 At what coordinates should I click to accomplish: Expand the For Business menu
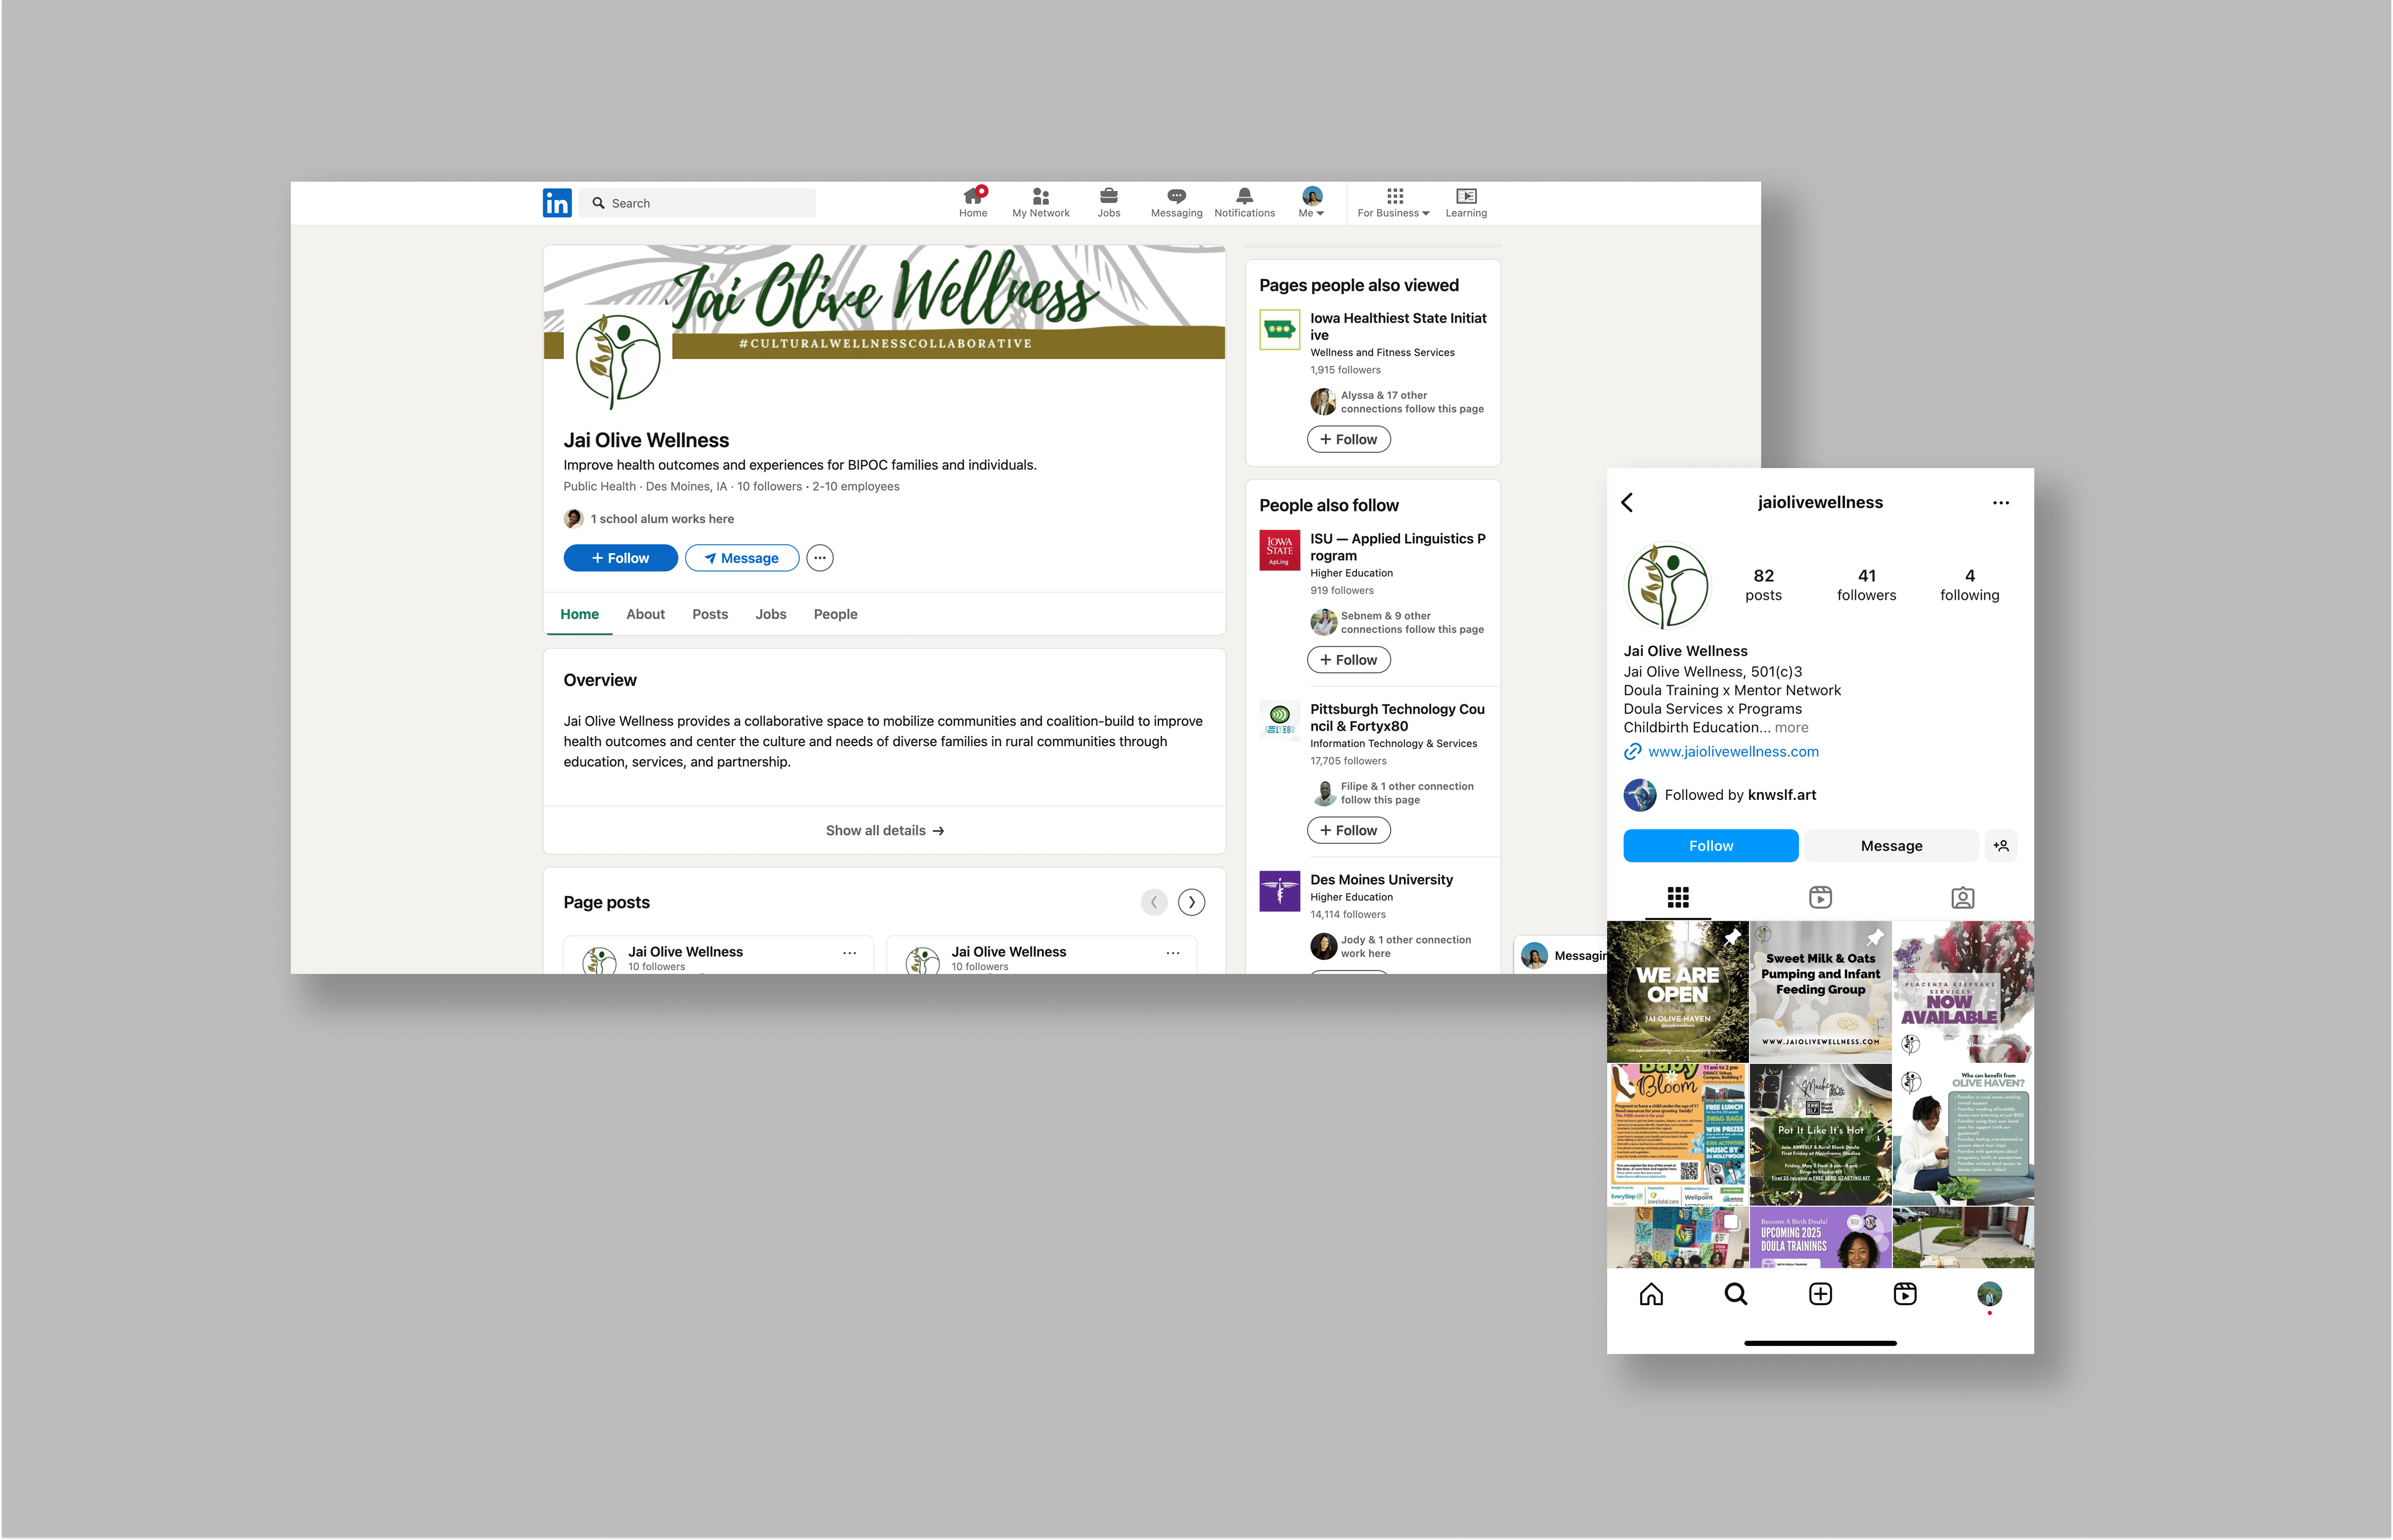point(1394,202)
